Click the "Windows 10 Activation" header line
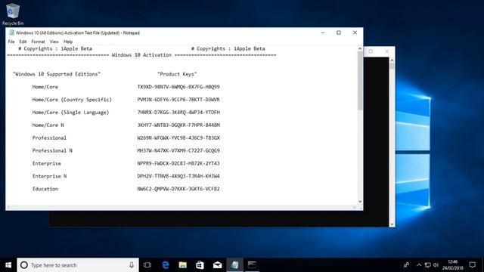484x272 pixels. point(141,55)
